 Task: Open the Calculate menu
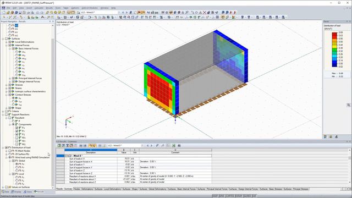tap(39, 8)
